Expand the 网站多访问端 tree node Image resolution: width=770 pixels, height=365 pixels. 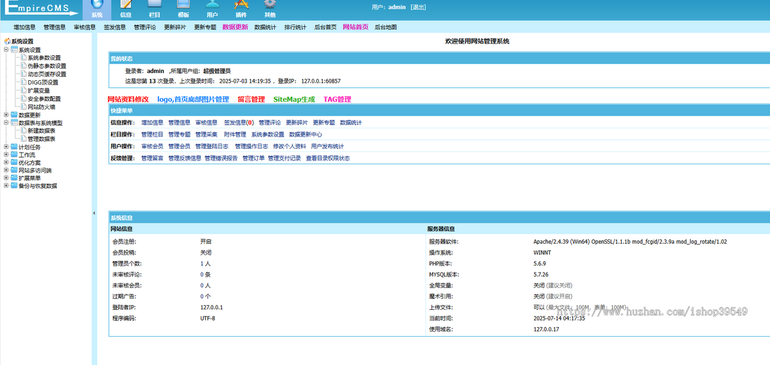click(x=6, y=171)
